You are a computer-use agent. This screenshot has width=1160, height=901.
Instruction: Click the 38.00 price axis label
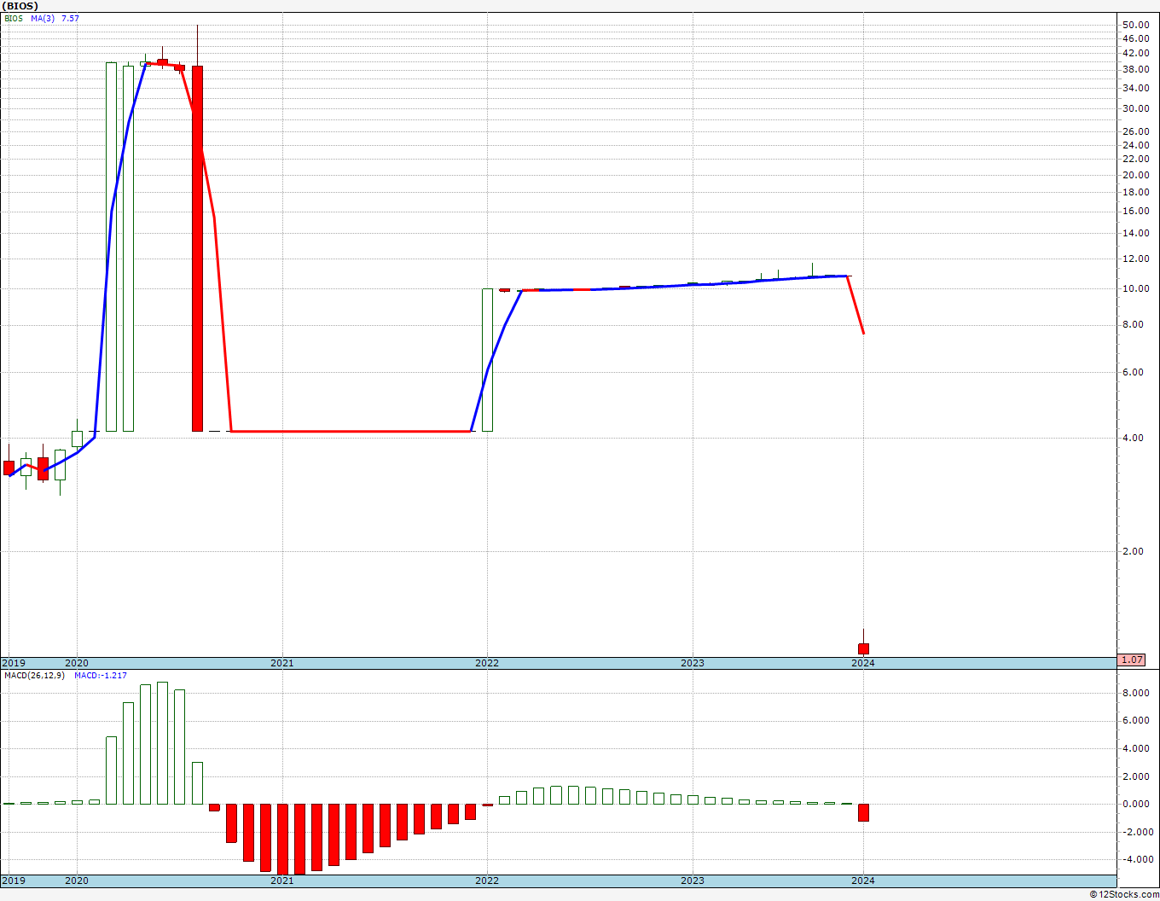pyautogui.click(x=1135, y=69)
